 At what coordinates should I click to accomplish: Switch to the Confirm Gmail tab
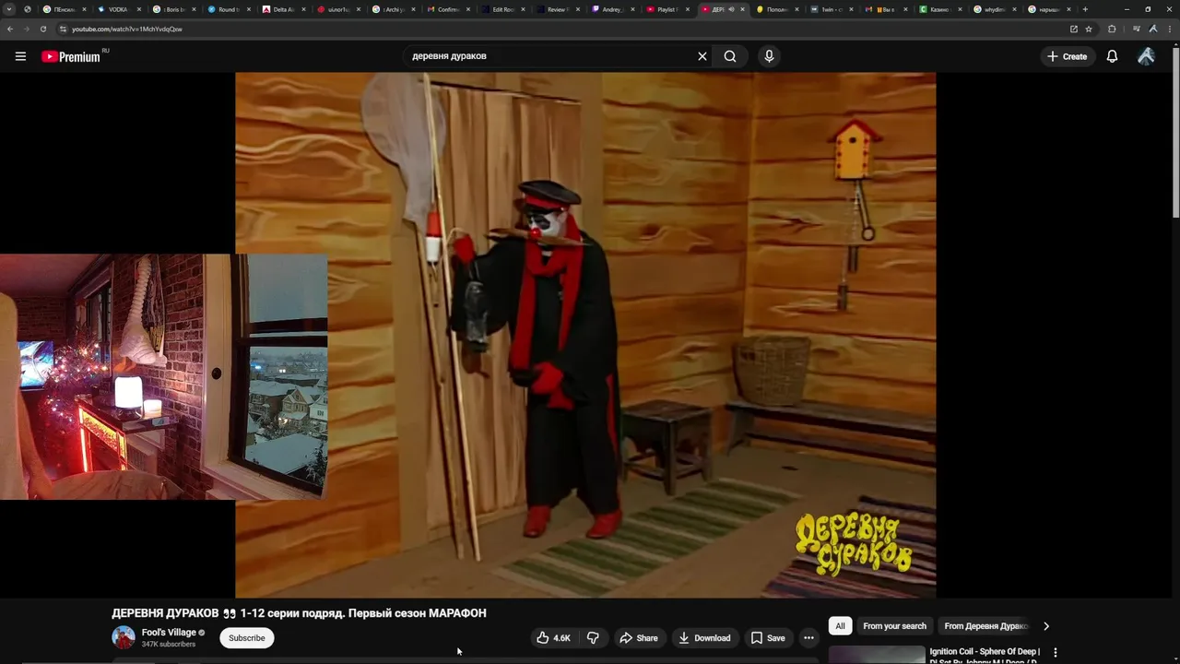(x=450, y=9)
